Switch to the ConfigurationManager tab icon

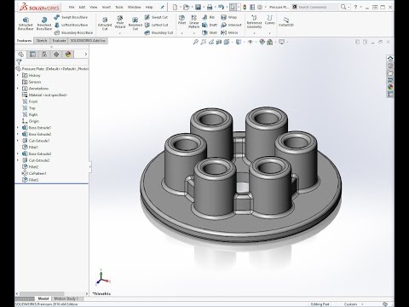44,54
